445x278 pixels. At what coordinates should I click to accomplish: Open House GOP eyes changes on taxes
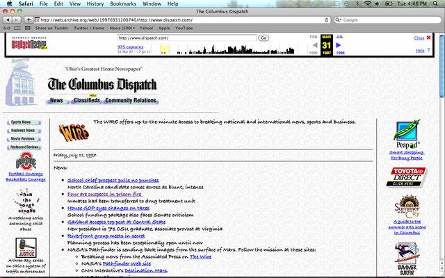108,208
